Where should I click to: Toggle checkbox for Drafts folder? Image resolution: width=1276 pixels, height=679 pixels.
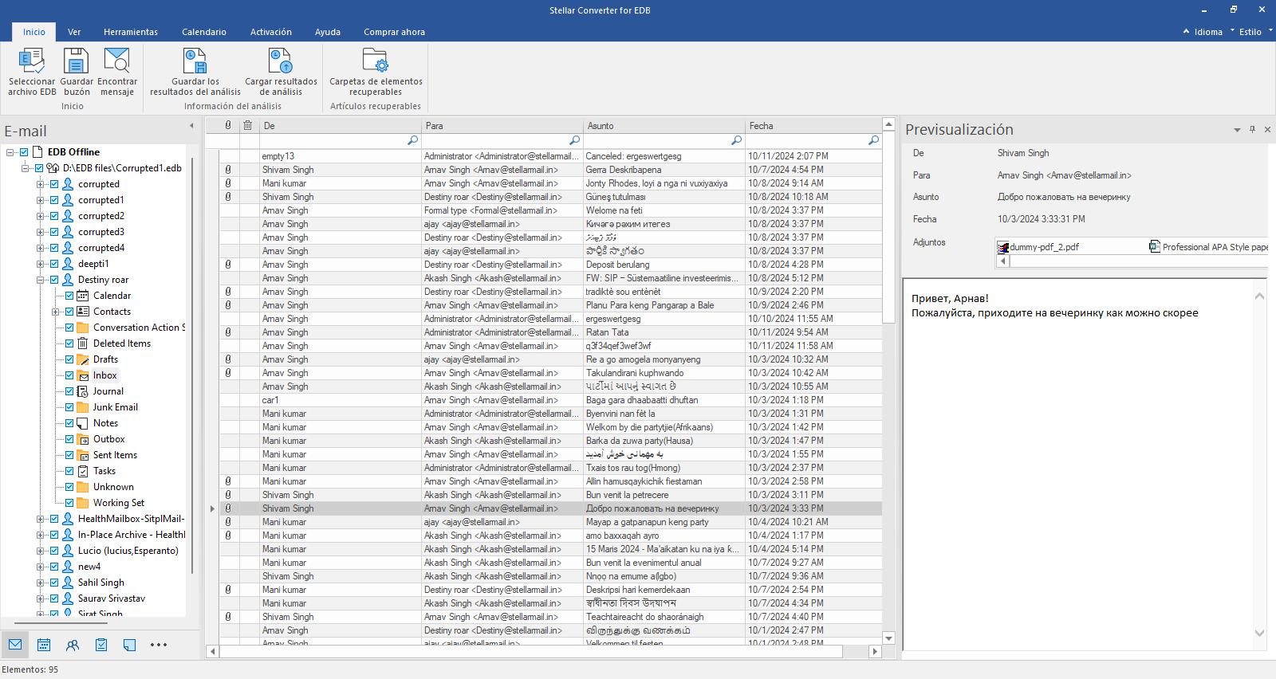point(69,359)
